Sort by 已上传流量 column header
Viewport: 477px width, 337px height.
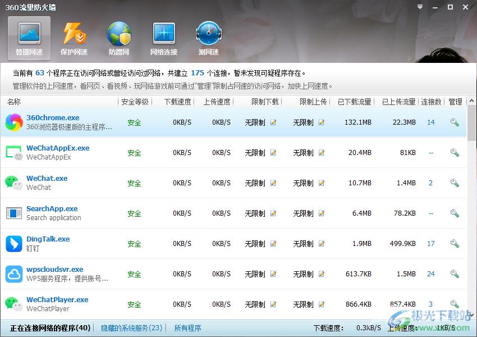click(398, 102)
